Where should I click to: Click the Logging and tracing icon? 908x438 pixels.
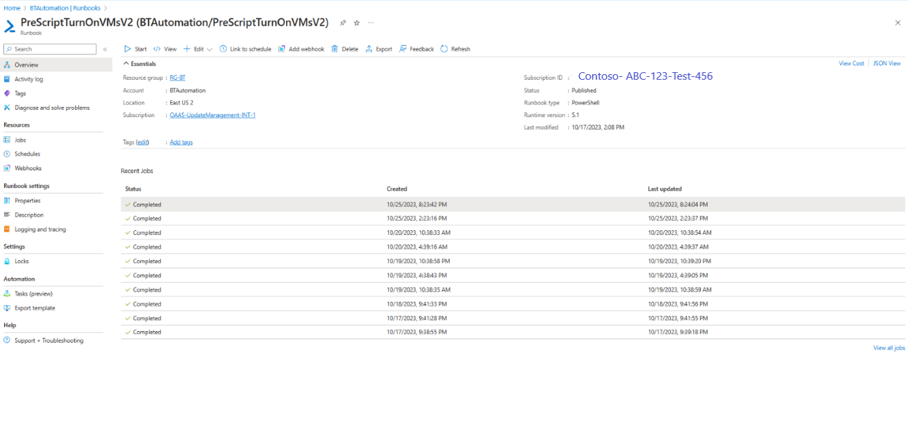click(7, 230)
